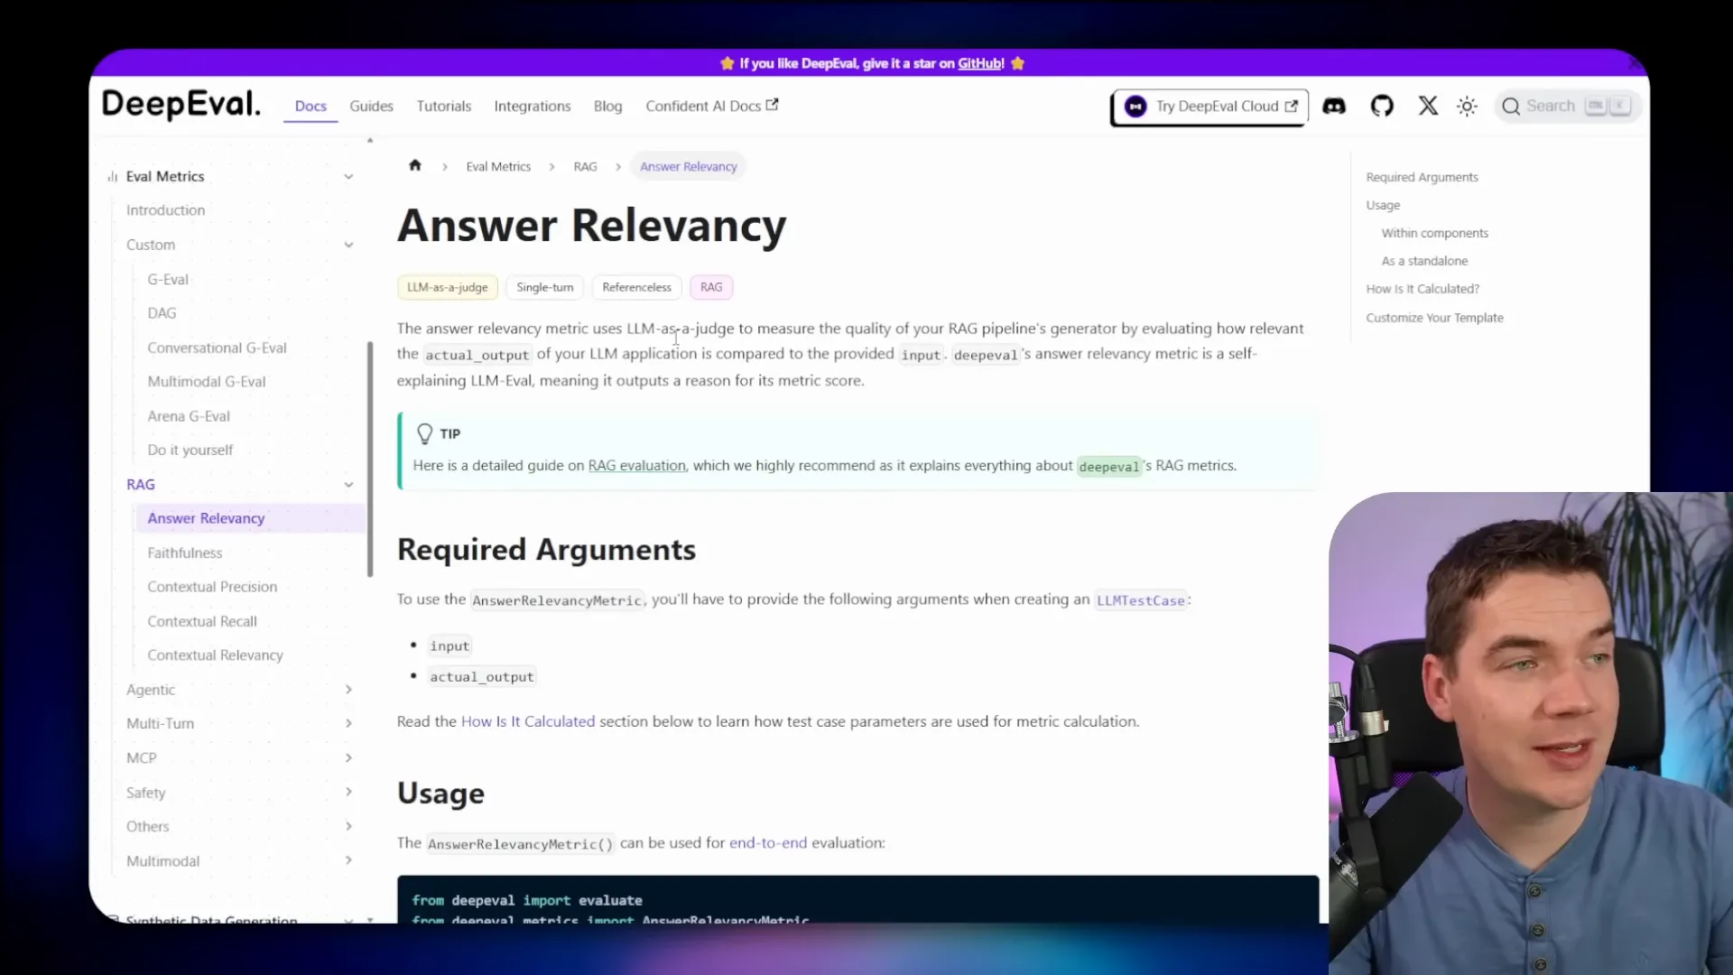The width and height of the screenshot is (1733, 975).
Task: Open Do it yourself sidebar page
Action: 190,450
